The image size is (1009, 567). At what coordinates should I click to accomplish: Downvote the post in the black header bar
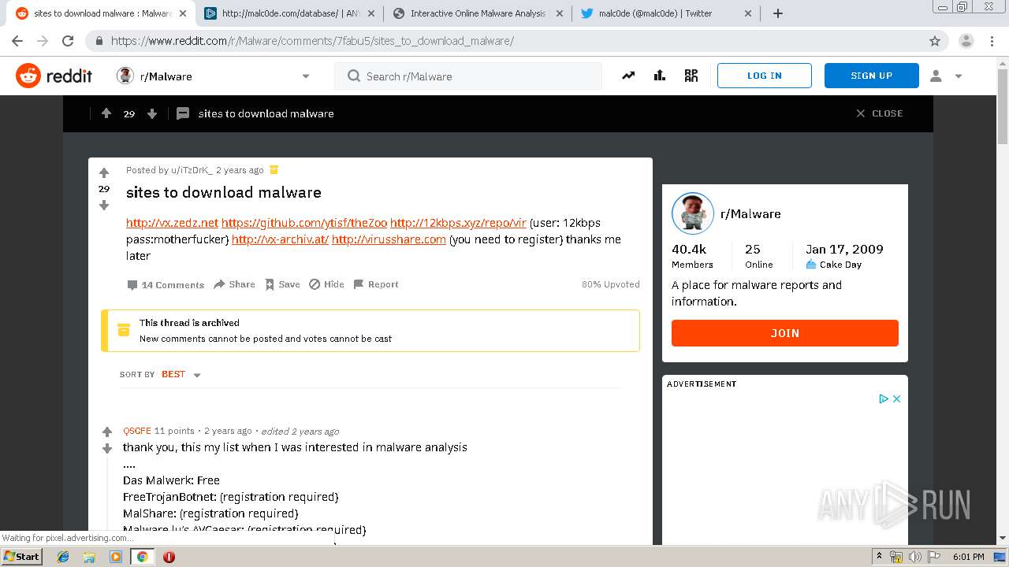click(x=152, y=113)
